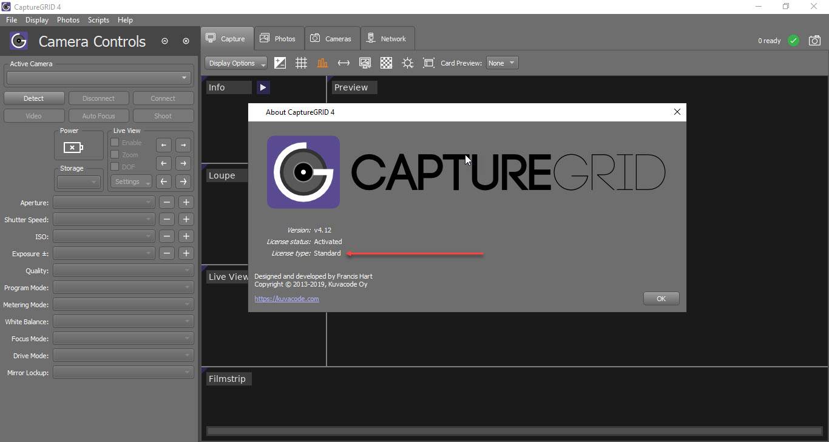
Task: Toggle exposure overlay icon in toolbar
Action: pos(280,63)
